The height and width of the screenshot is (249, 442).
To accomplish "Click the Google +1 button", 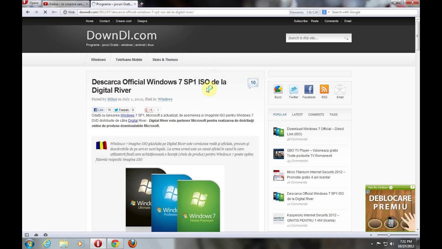I will 149,110.
